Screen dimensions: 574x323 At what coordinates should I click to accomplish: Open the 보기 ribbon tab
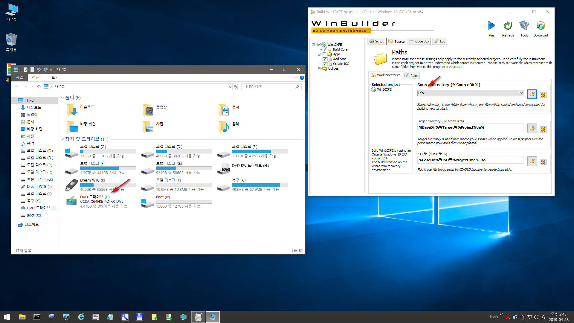click(55, 78)
